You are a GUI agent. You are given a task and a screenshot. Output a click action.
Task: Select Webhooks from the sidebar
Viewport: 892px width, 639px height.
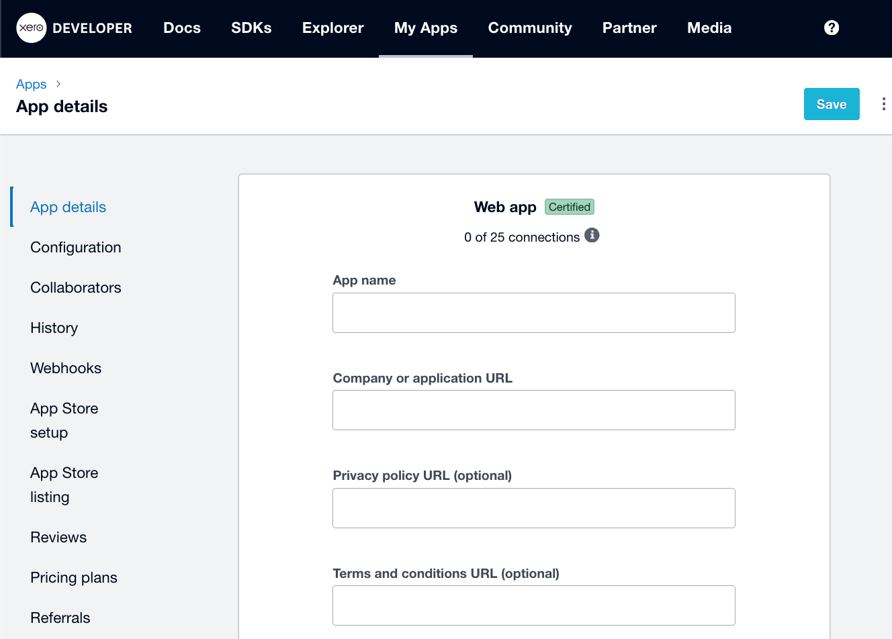point(65,368)
